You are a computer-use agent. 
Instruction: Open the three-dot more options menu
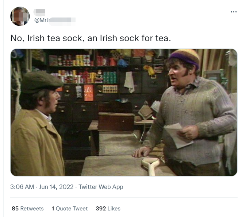click(x=234, y=12)
